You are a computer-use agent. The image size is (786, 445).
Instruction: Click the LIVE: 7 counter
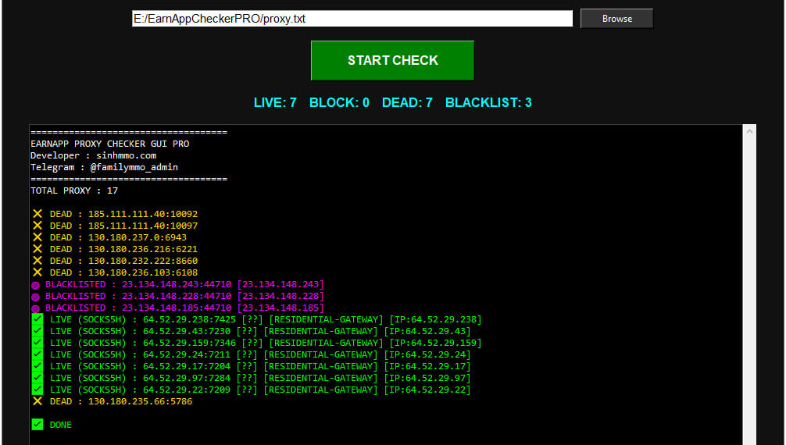click(x=275, y=103)
